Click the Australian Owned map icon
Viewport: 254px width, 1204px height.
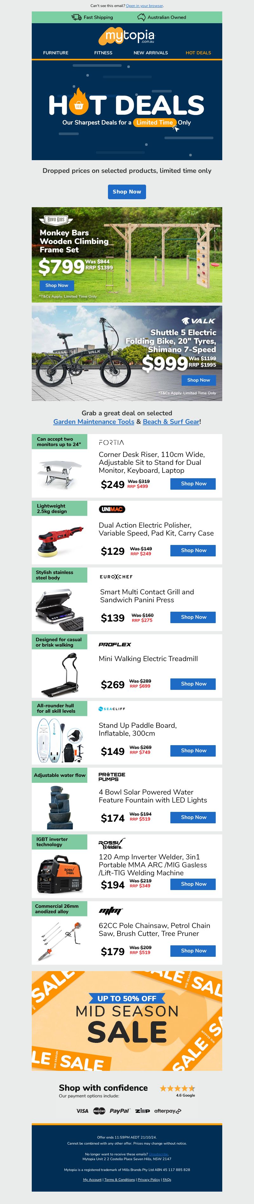click(141, 17)
